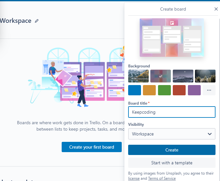Viewport: 220px width, 181px height.
Task: Click the Board title input field
Action: click(172, 112)
